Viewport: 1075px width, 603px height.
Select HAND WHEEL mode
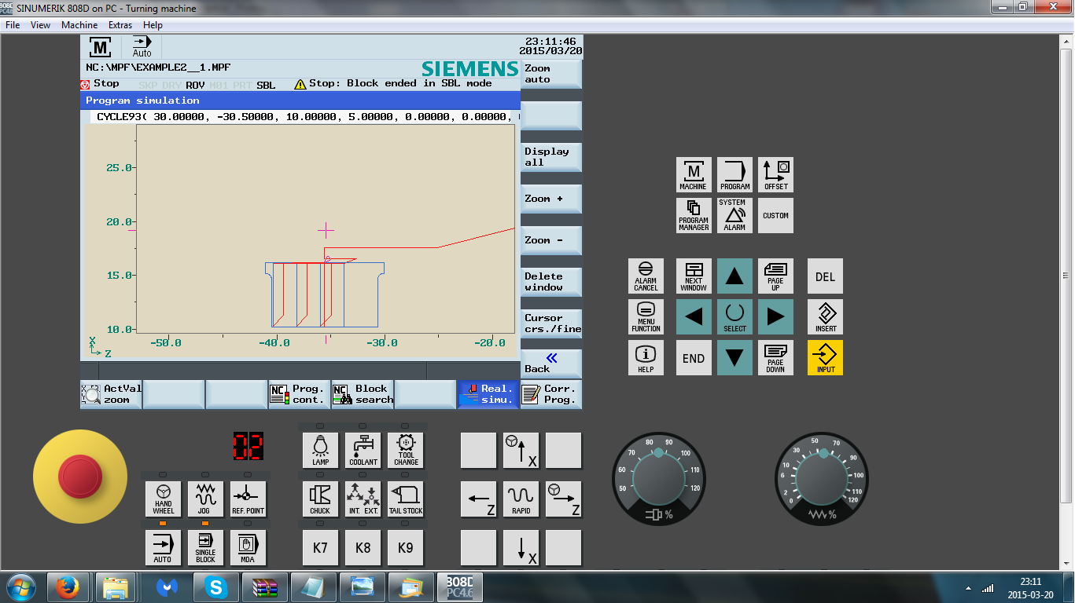(x=163, y=499)
